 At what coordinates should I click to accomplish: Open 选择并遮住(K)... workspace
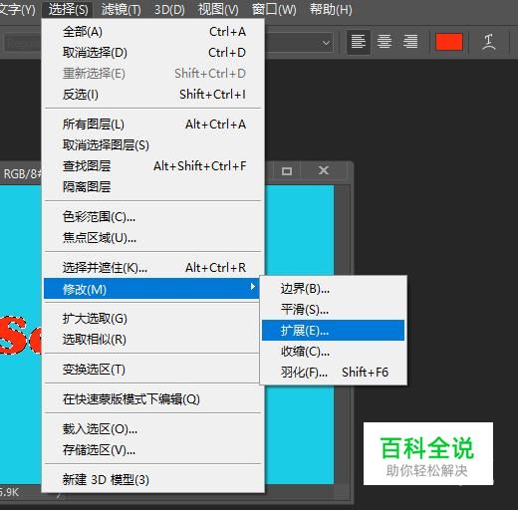coord(152,268)
